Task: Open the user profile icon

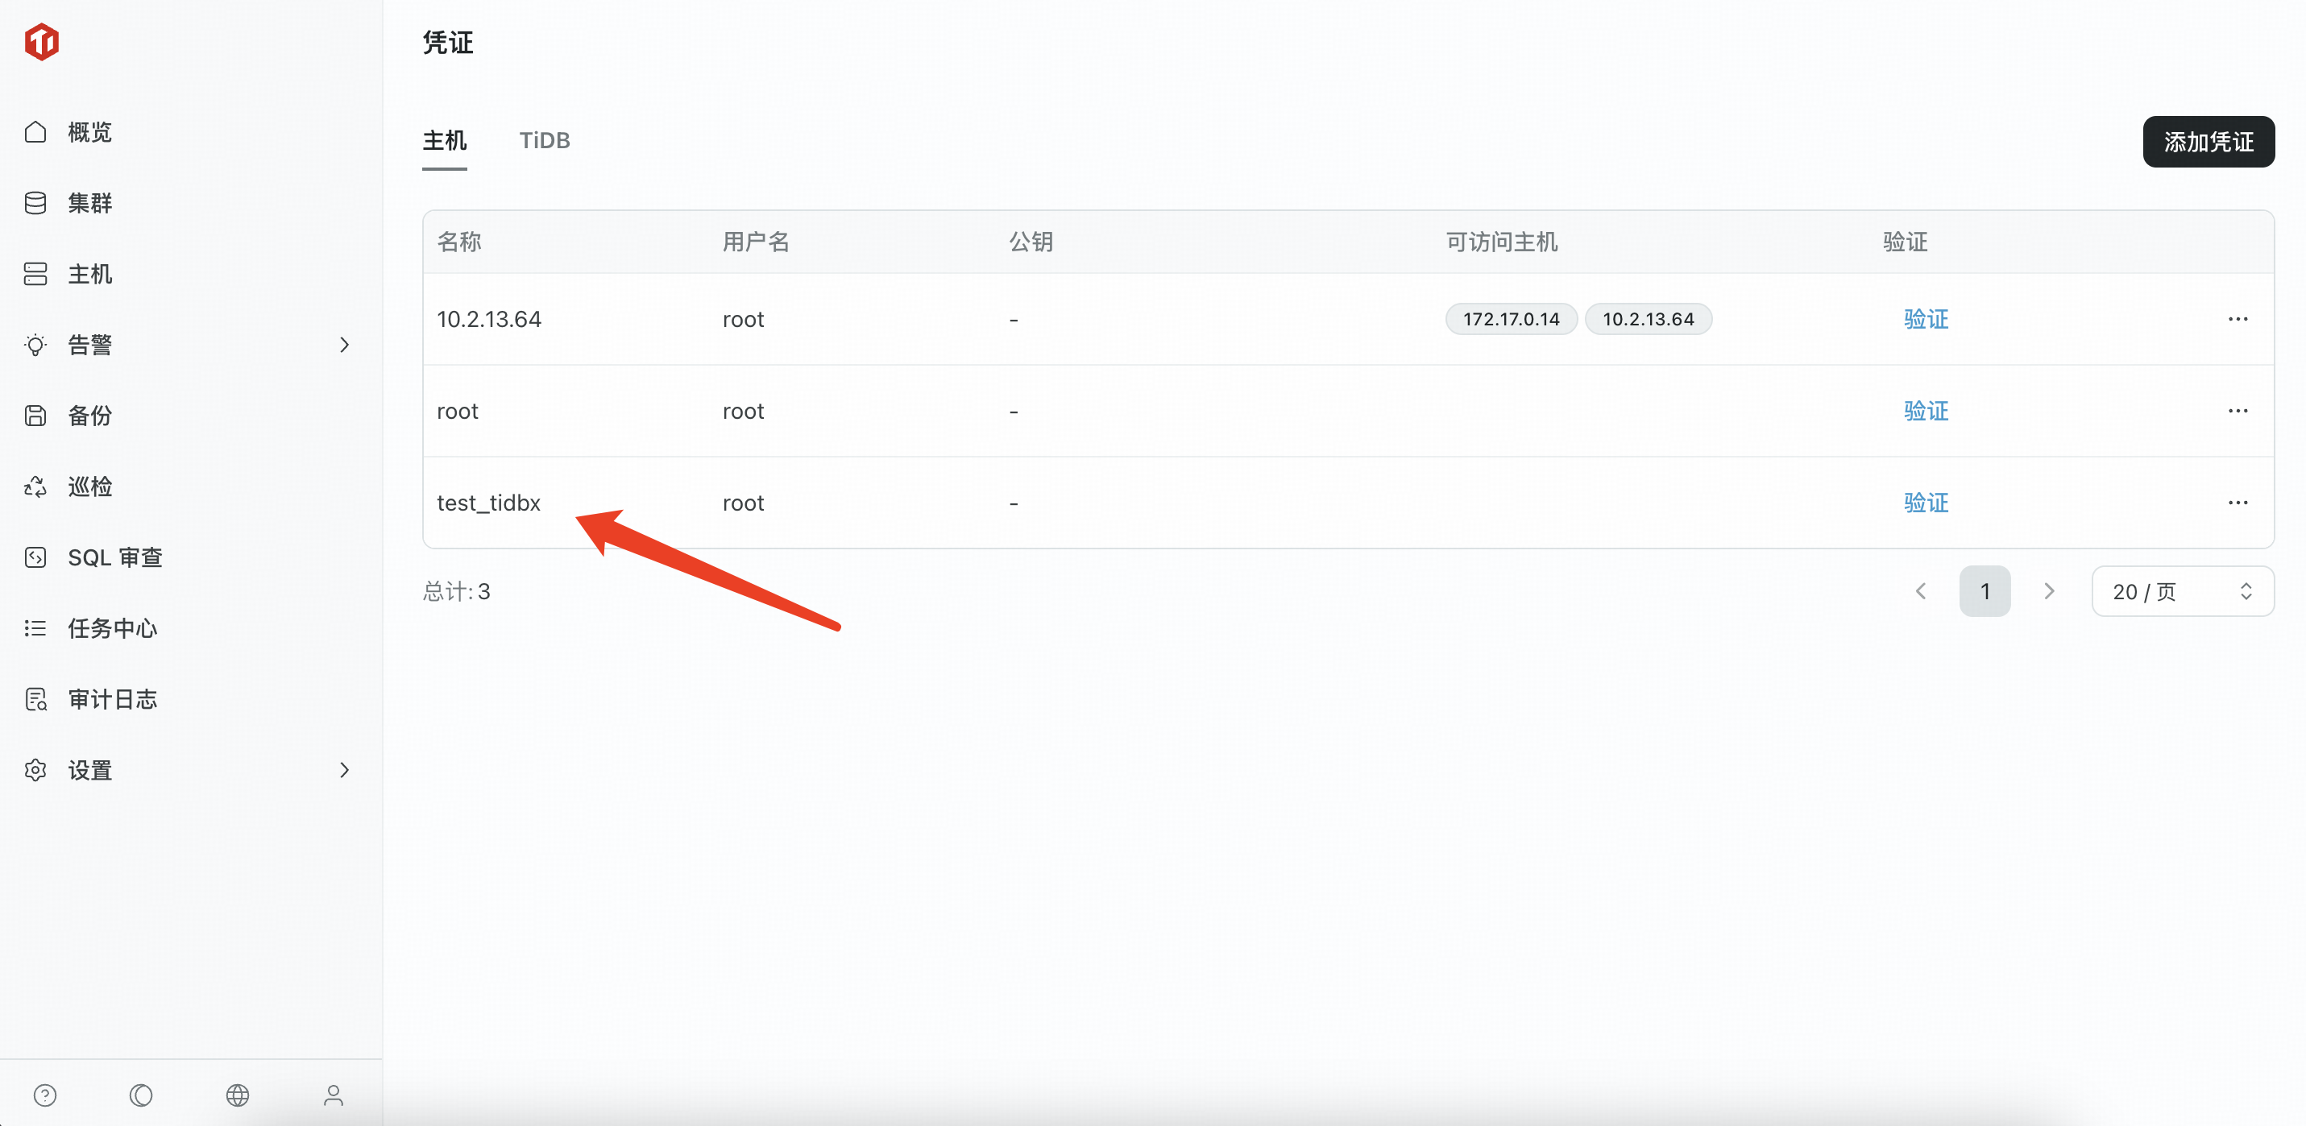Action: coord(333,1095)
